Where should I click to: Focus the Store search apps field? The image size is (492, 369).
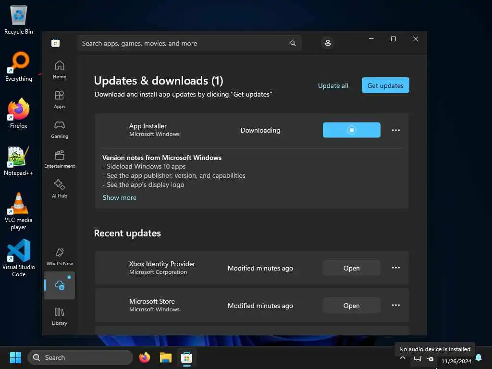pos(189,43)
